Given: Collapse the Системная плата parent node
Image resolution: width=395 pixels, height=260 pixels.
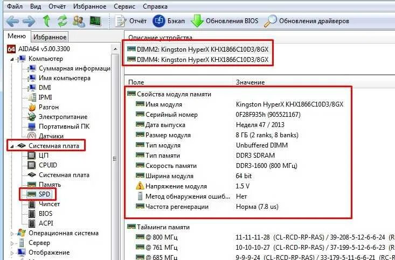Looking at the screenshot, I should [x=12, y=146].
